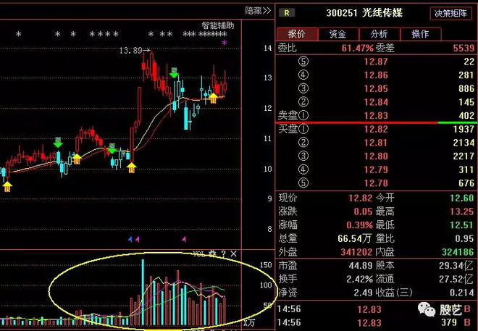
Task: Click the red-green buy/sell ratio bar
Action: point(376,122)
